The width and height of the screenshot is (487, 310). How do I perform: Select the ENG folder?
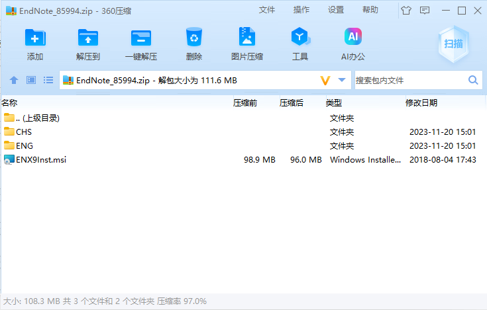coord(243,146)
